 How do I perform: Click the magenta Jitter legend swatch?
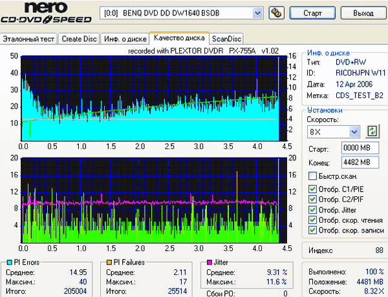208,263
